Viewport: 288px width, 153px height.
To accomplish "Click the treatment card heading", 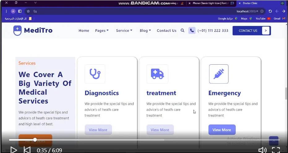I will tap(161, 93).
